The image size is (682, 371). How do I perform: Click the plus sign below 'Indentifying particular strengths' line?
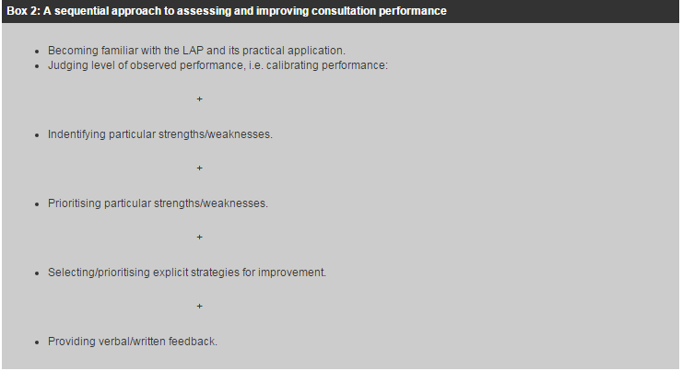tap(199, 168)
